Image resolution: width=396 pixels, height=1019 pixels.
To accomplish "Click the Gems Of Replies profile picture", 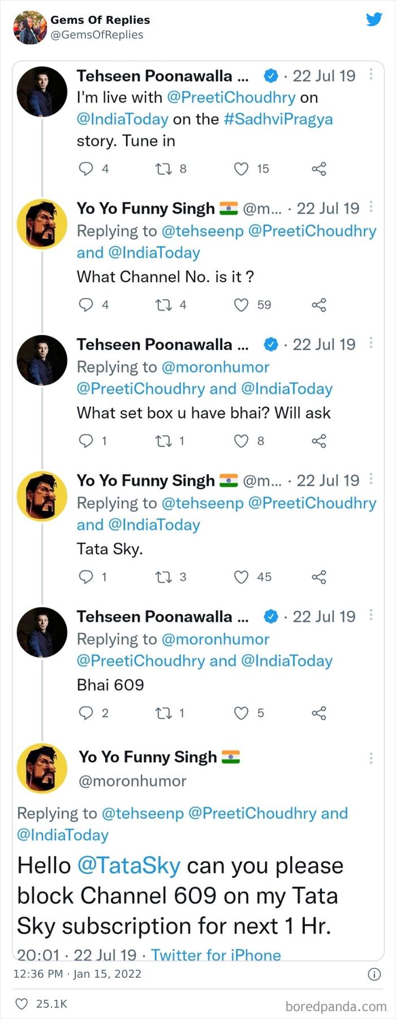I will 29,27.
